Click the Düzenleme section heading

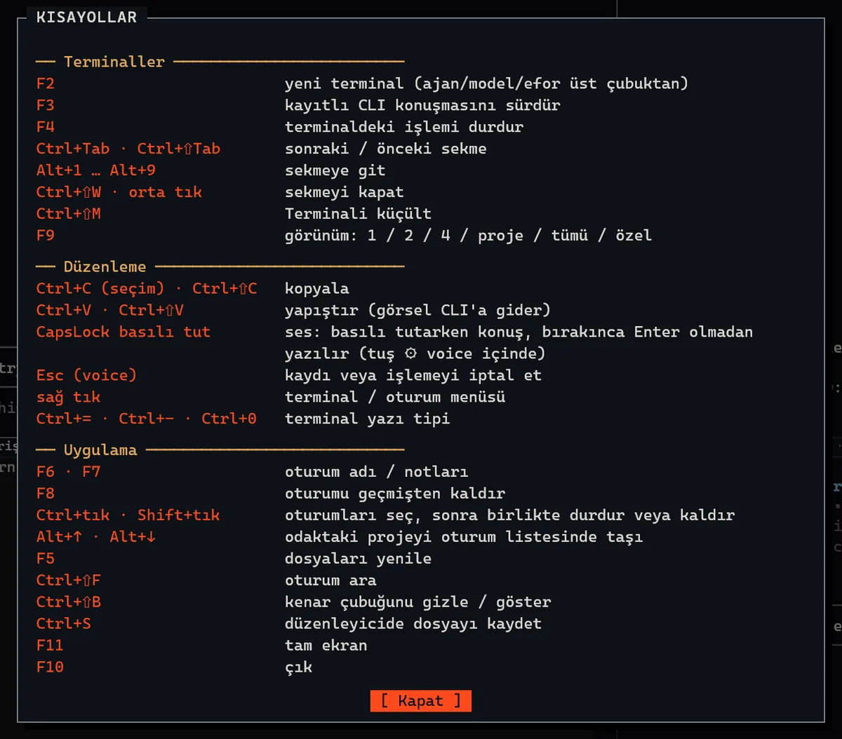(105, 266)
